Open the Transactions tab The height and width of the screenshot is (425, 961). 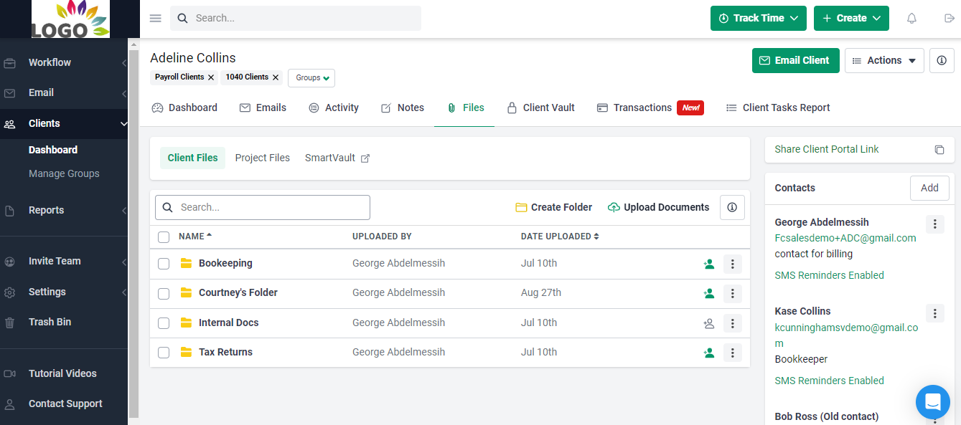(650, 108)
